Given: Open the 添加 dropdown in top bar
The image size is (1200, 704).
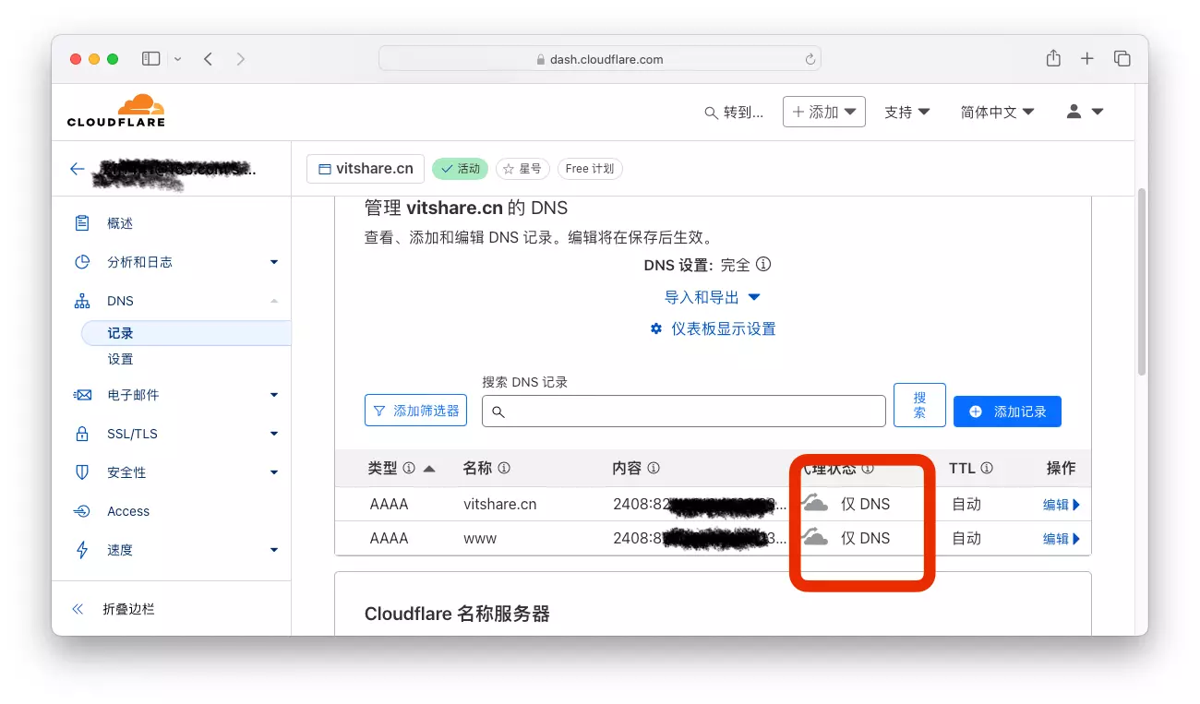Looking at the screenshot, I should [x=823, y=112].
